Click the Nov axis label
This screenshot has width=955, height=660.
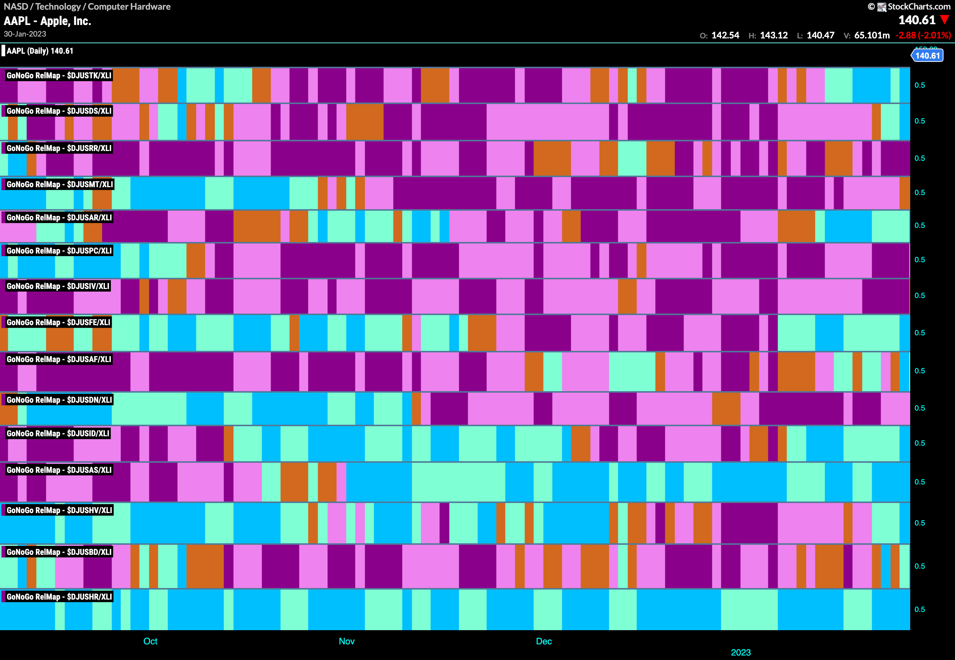point(346,641)
